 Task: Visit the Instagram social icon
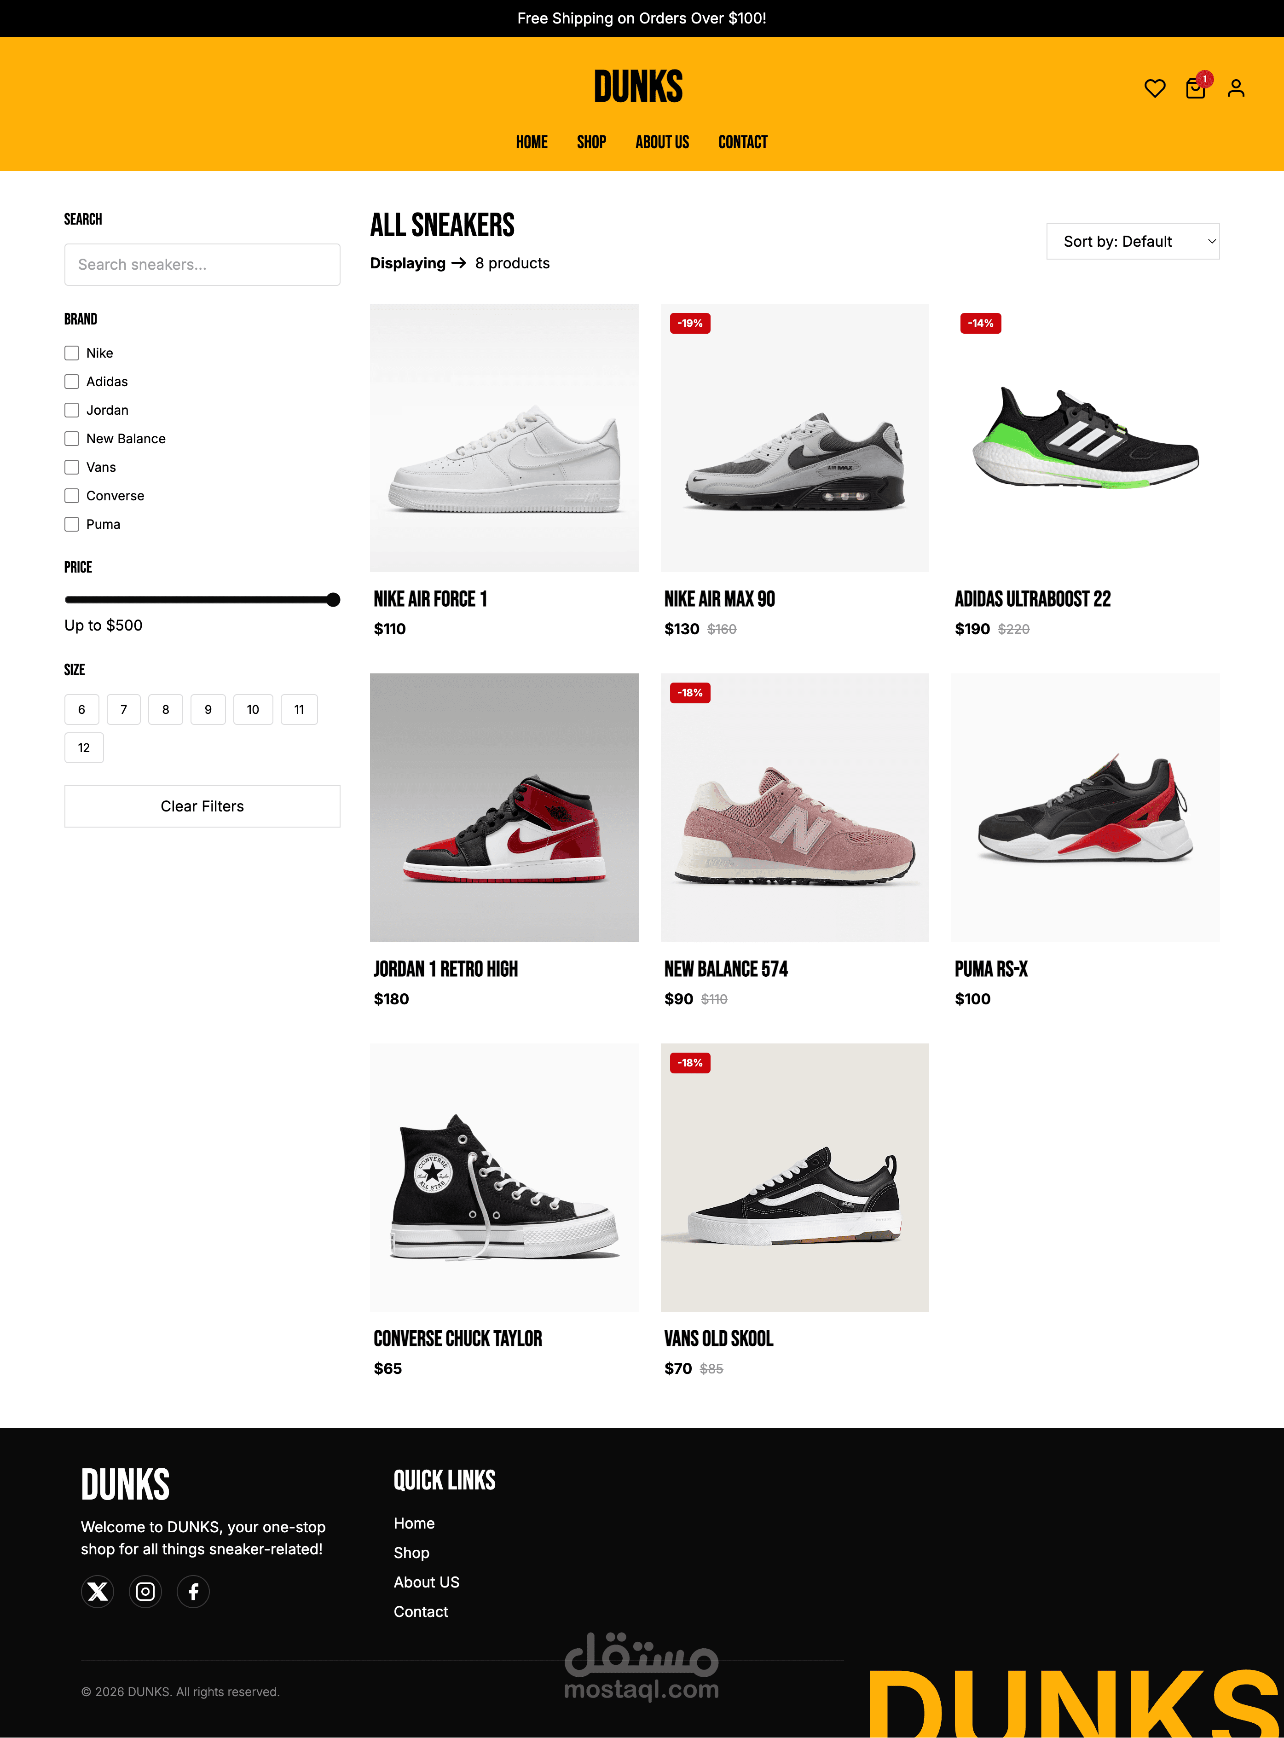tap(145, 1592)
